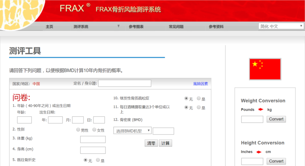Click the 定名 / 身分證 input field
Viewport: 305px width, 166px height.
point(125,84)
